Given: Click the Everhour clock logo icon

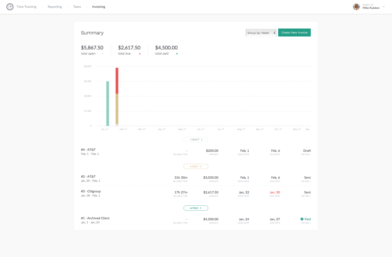Looking at the screenshot, I should (10, 7).
